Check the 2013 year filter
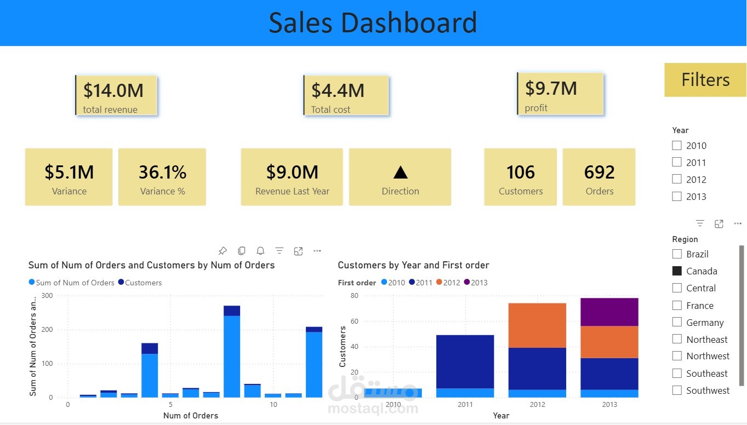 [677, 197]
